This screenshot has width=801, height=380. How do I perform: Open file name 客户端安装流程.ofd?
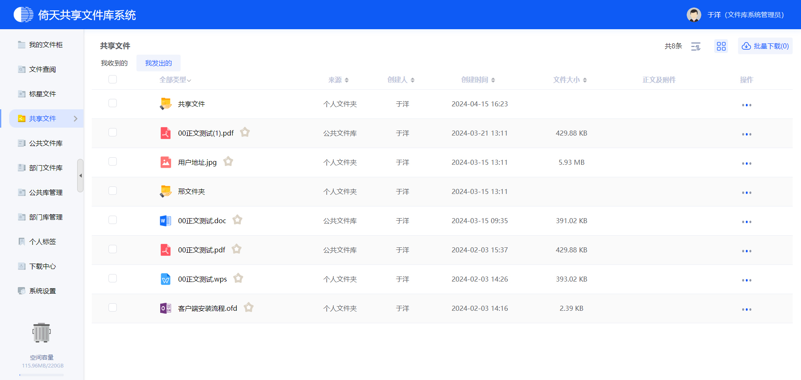[x=207, y=308]
